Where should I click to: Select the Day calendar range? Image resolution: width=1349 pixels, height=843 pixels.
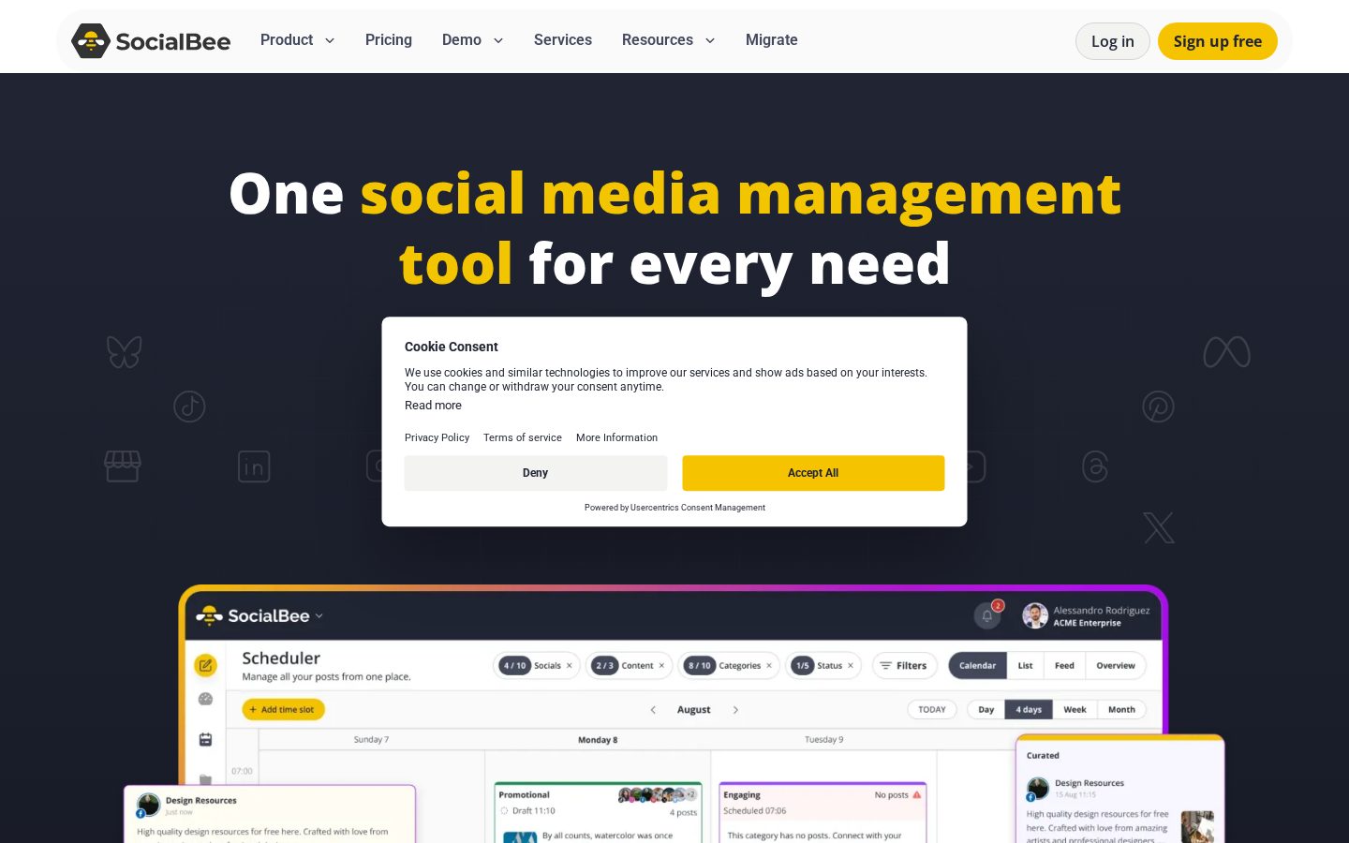(x=986, y=710)
